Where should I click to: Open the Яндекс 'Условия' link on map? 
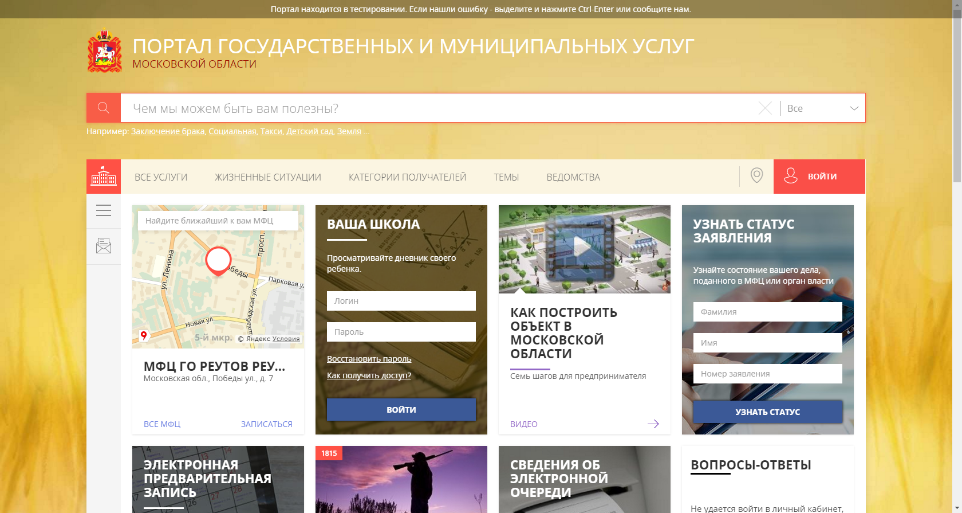coord(286,339)
